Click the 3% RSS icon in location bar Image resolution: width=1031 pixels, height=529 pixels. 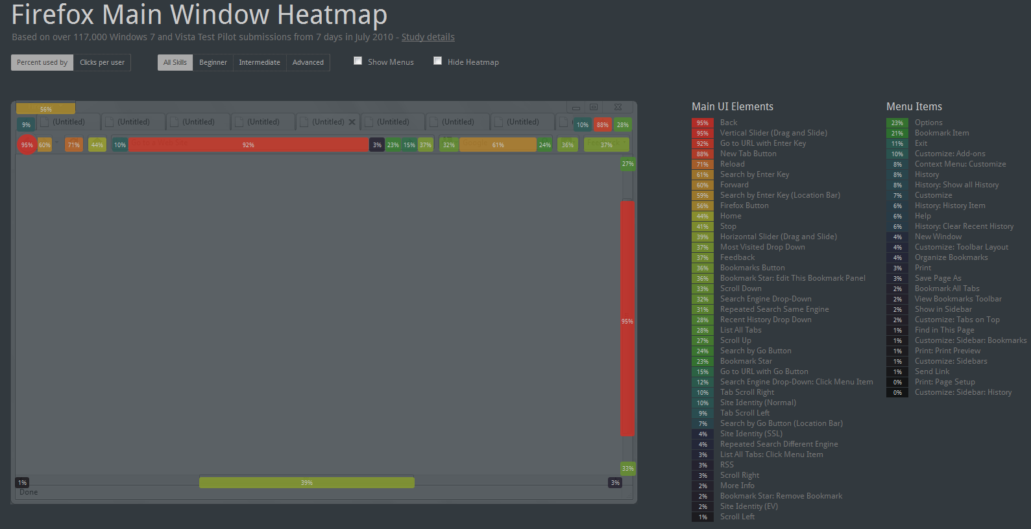(x=377, y=145)
